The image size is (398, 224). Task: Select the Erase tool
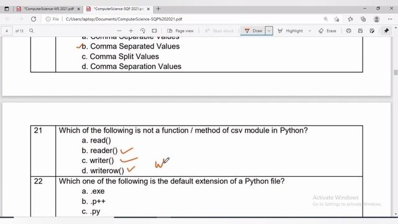tap(328, 30)
